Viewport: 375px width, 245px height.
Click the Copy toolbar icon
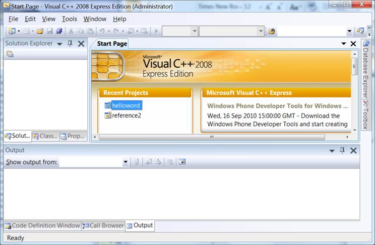click(81, 31)
